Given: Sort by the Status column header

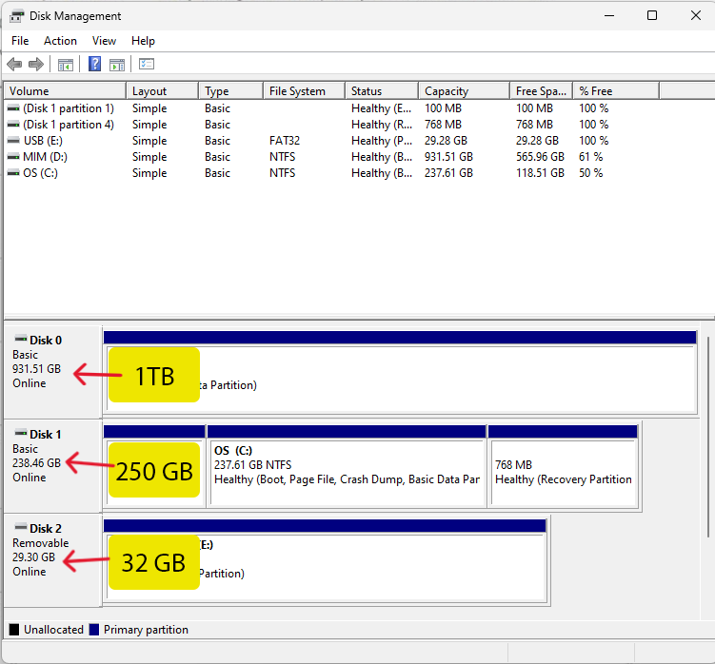Looking at the screenshot, I should coord(382,91).
